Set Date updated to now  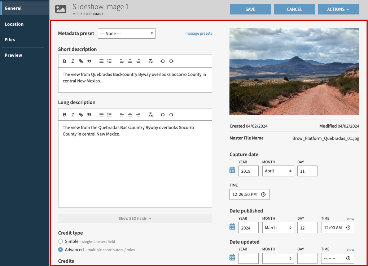click(351, 249)
